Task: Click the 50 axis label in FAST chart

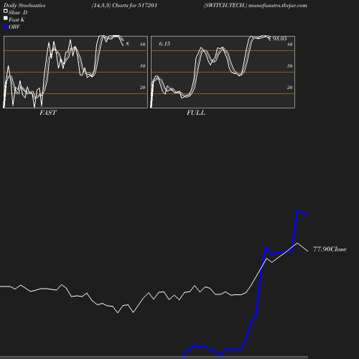Action: (x=143, y=66)
